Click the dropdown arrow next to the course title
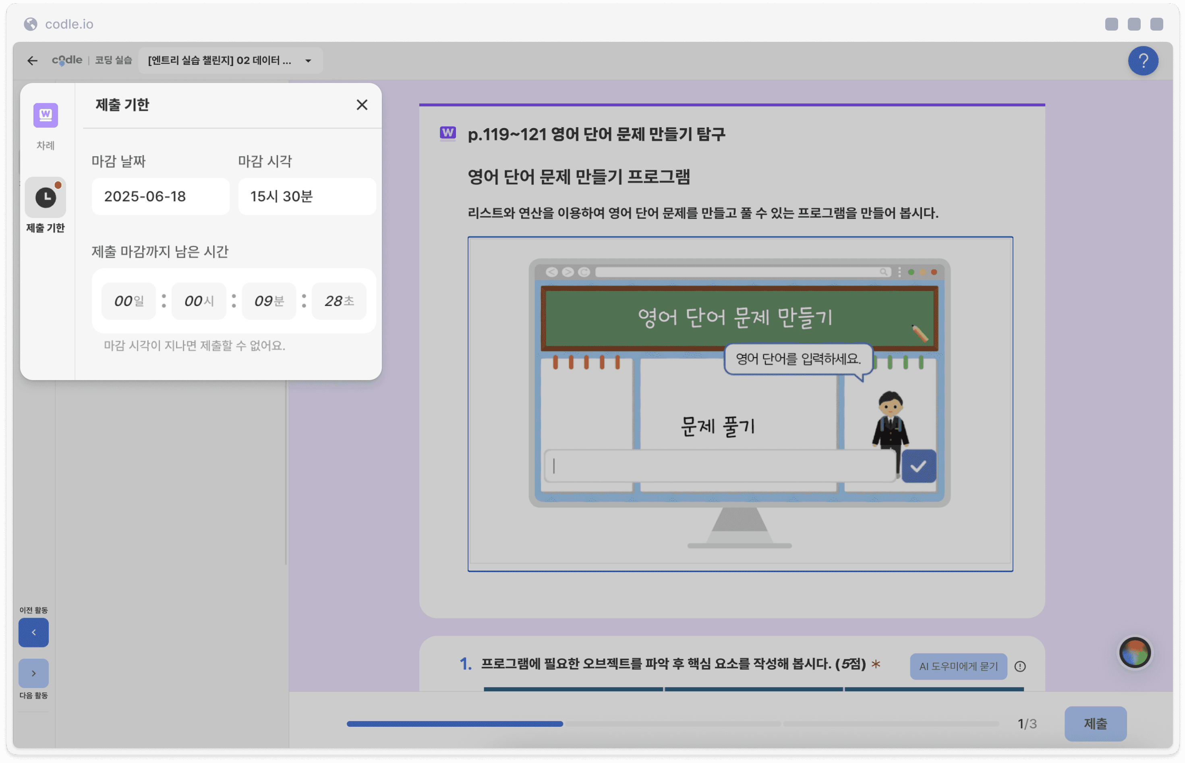 [x=308, y=61]
